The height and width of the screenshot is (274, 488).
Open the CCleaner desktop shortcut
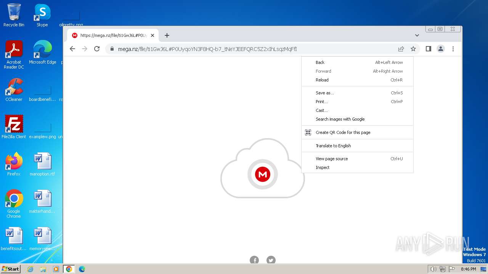click(x=14, y=90)
